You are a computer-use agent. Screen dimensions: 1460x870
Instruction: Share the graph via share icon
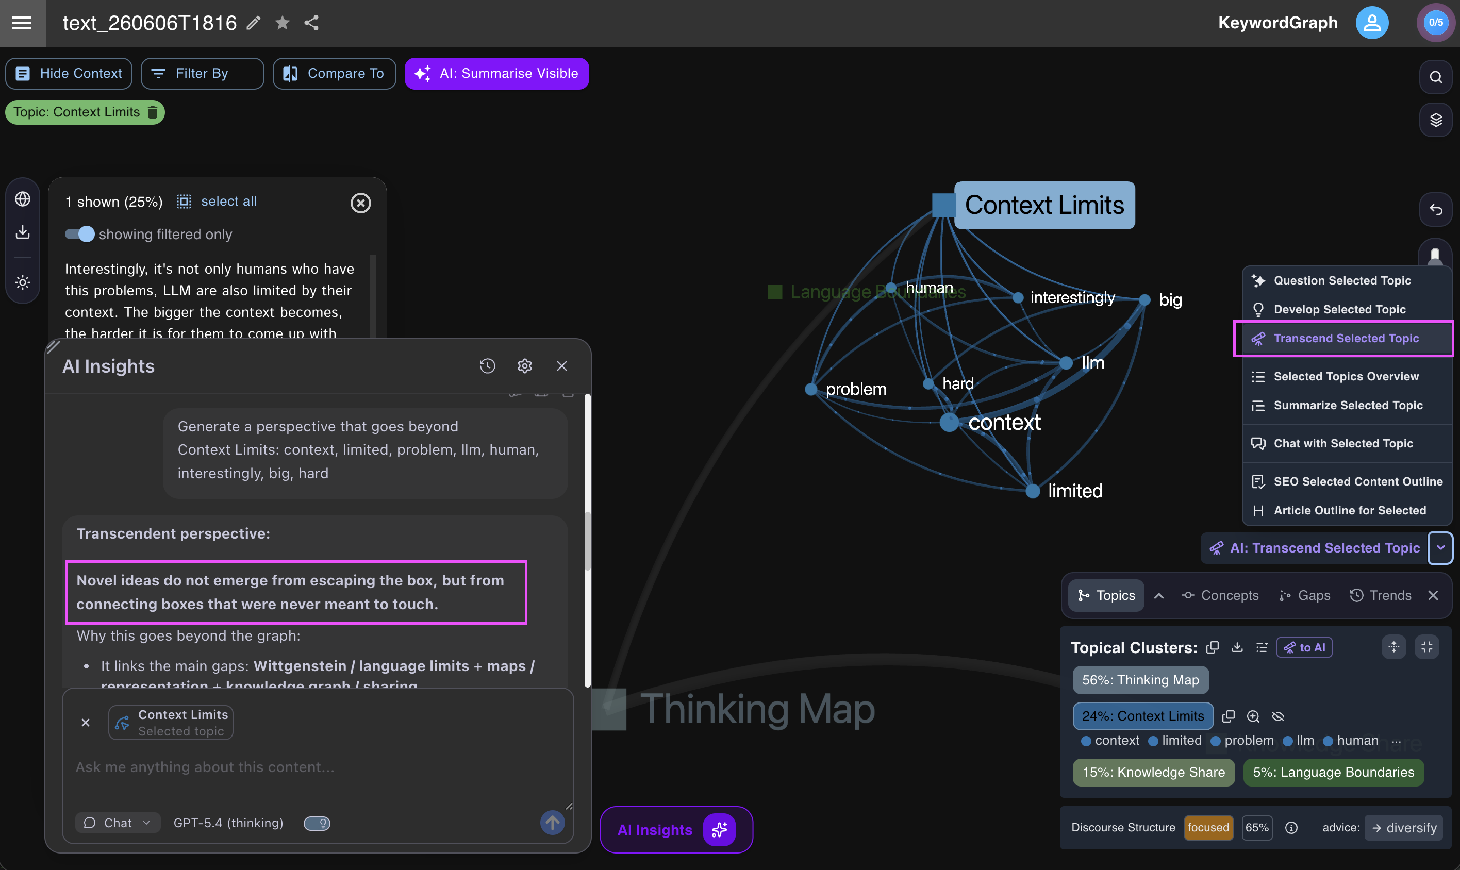311,23
